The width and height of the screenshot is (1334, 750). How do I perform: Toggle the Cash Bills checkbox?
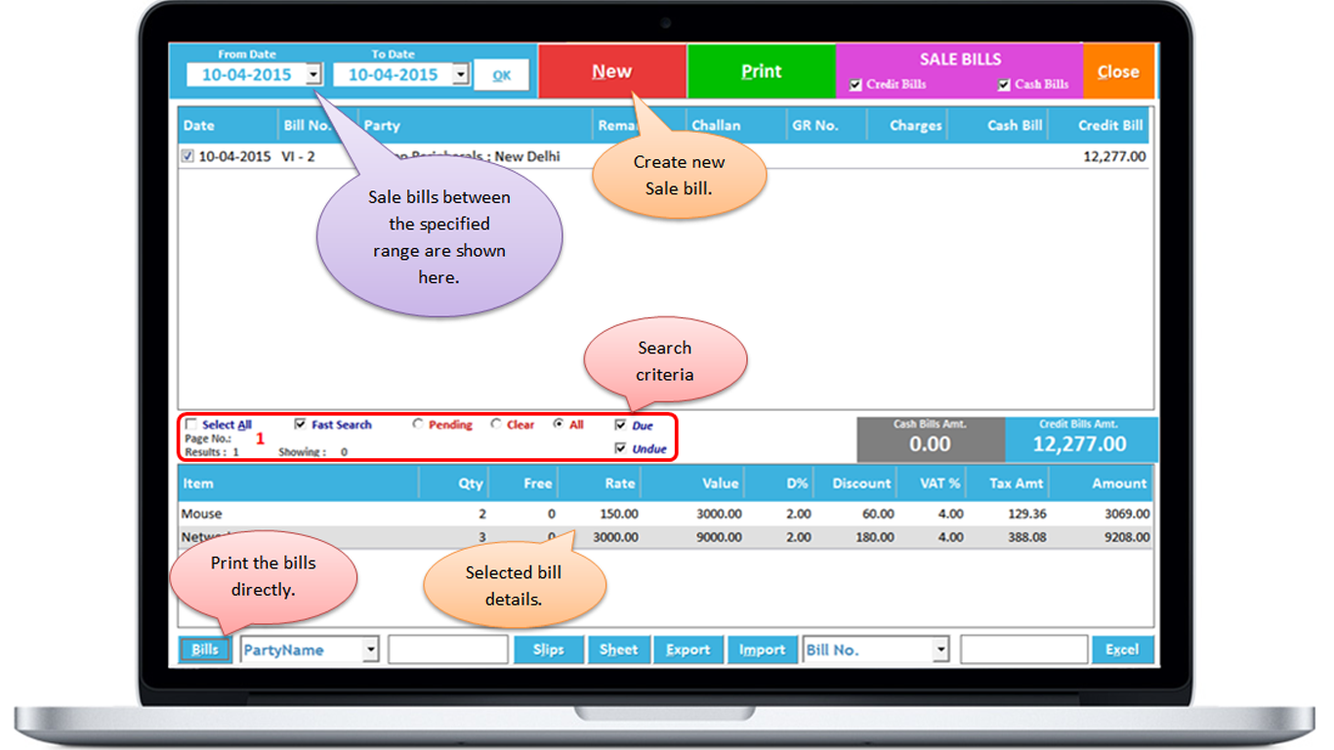point(1004,85)
